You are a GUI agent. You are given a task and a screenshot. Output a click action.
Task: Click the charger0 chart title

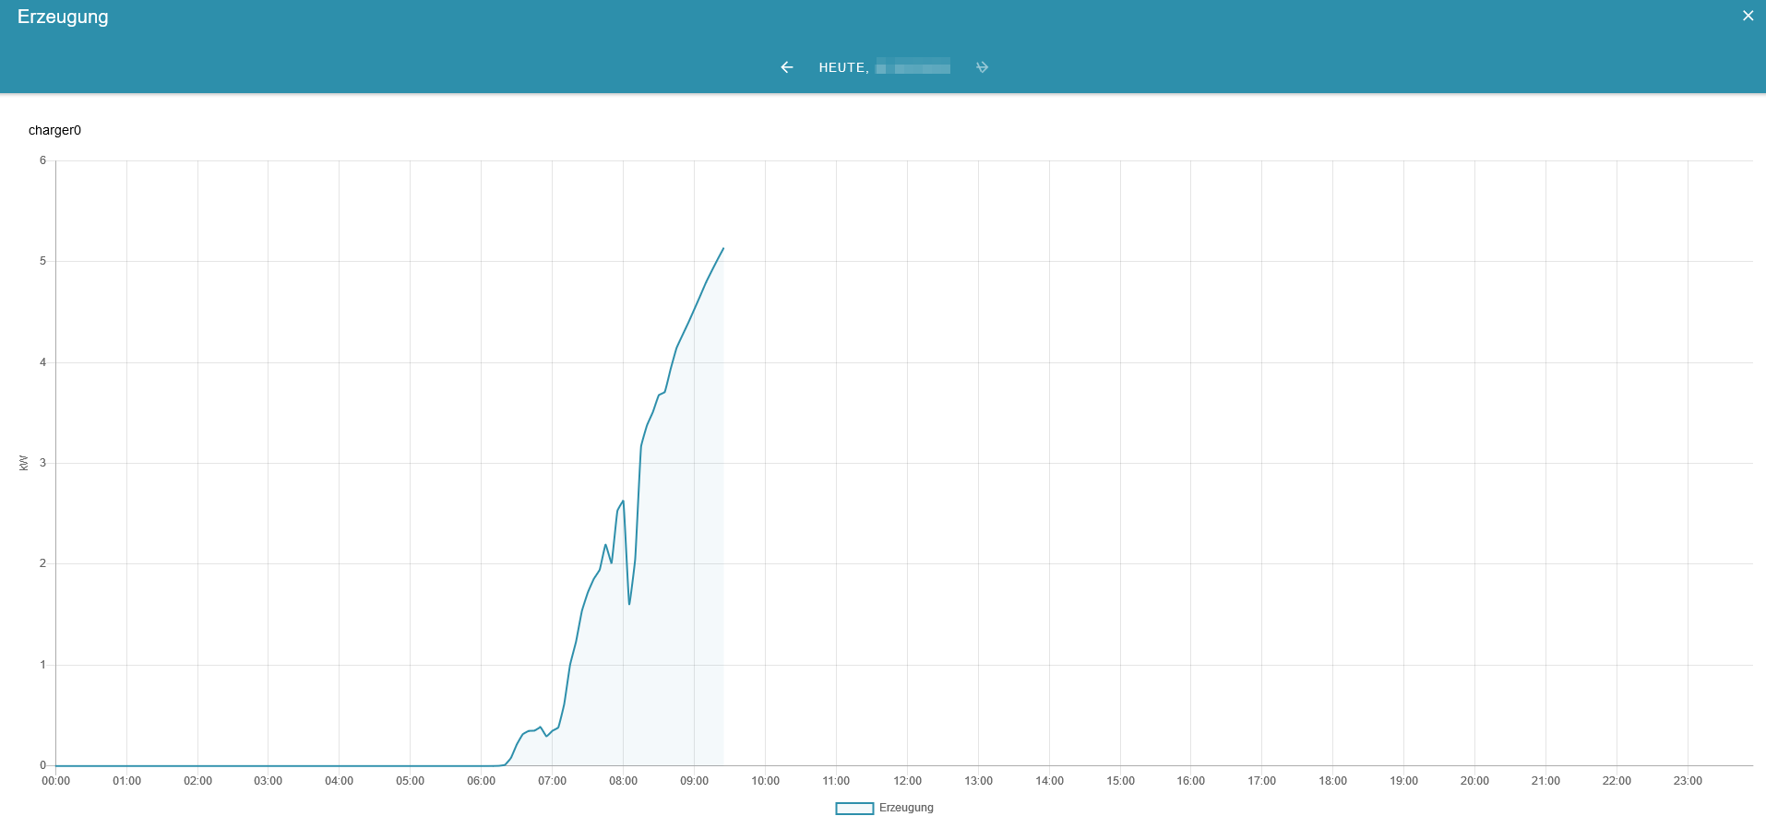coord(54,130)
